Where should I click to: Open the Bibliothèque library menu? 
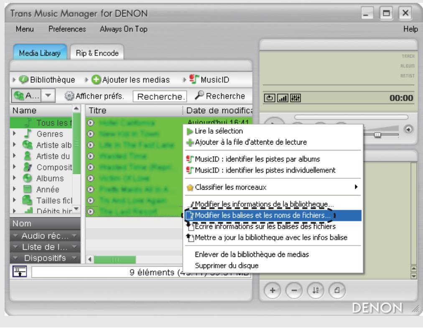tap(47, 80)
